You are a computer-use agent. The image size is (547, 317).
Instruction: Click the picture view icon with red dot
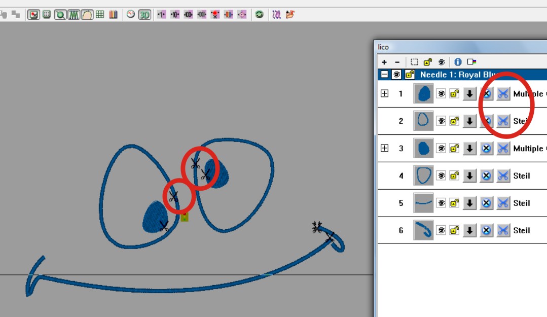click(33, 15)
